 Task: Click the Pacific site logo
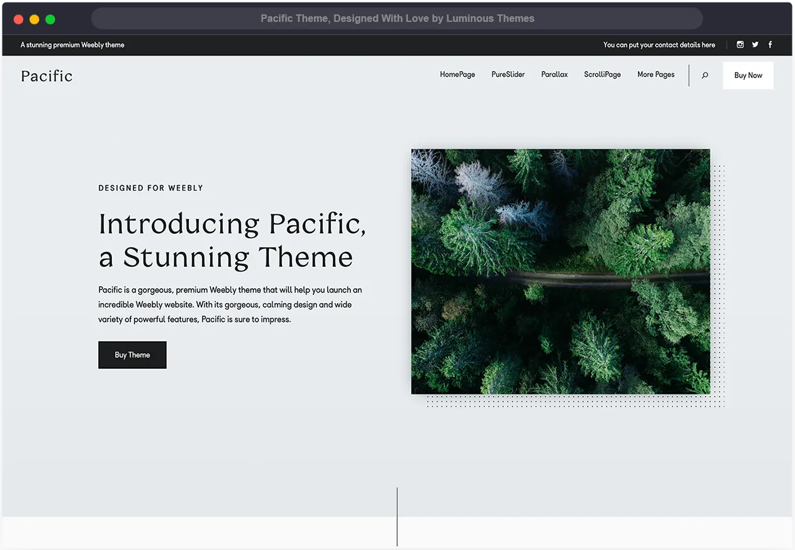click(x=47, y=76)
